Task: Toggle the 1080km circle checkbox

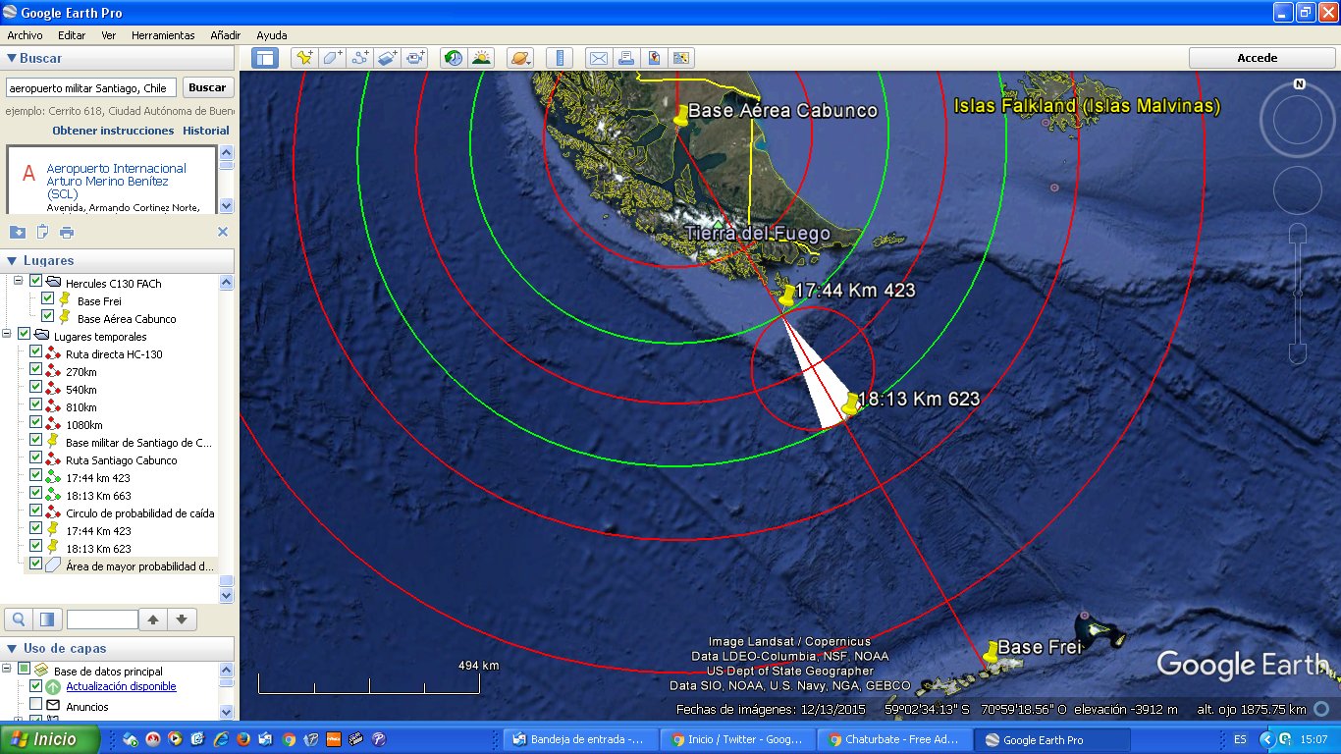Action: click(x=36, y=424)
